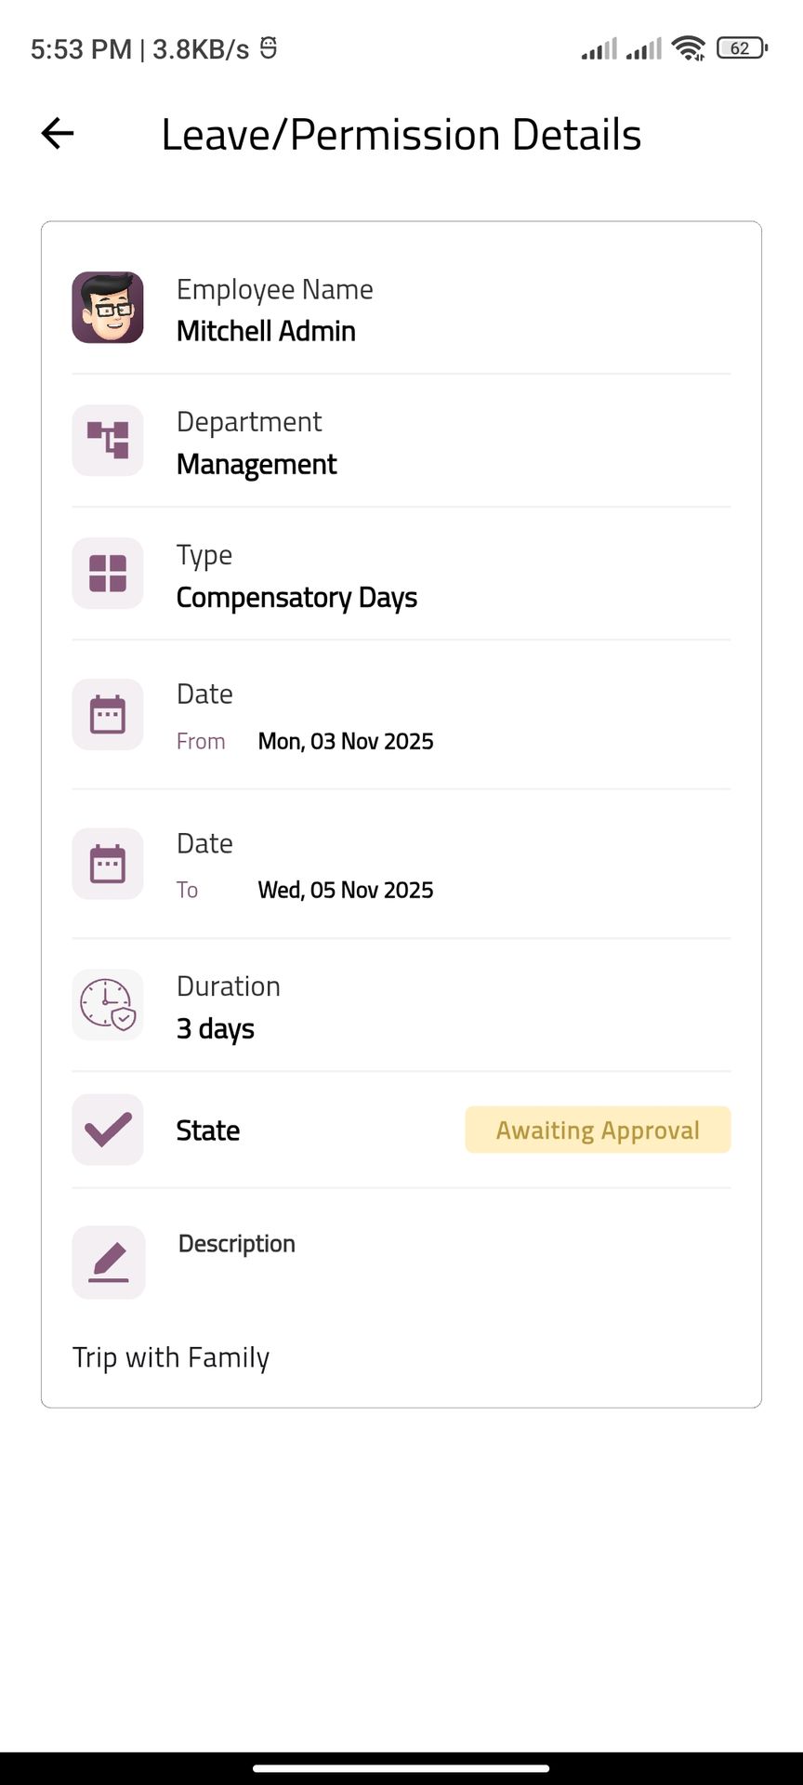The height and width of the screenshot is (1785, 803).
Task: Tap the Awaiting Approval status badge
Action: [x=598, y=1130]
